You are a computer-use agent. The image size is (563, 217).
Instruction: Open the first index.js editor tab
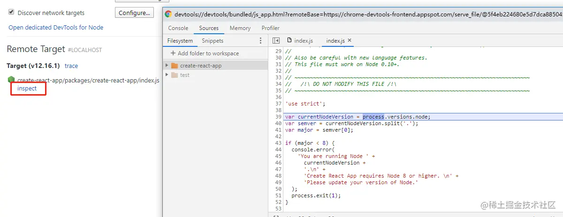(300, 41)
